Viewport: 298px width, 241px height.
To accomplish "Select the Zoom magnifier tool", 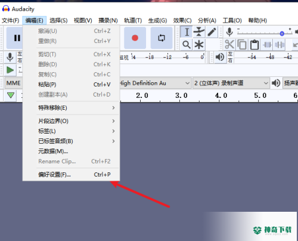I will 187,45.
